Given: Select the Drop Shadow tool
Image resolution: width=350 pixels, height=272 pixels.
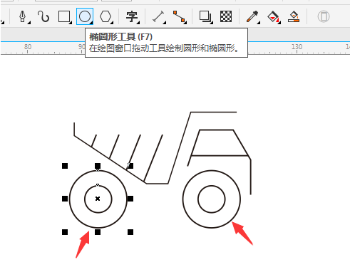Looking at the screenshot, I should (205, 16).
